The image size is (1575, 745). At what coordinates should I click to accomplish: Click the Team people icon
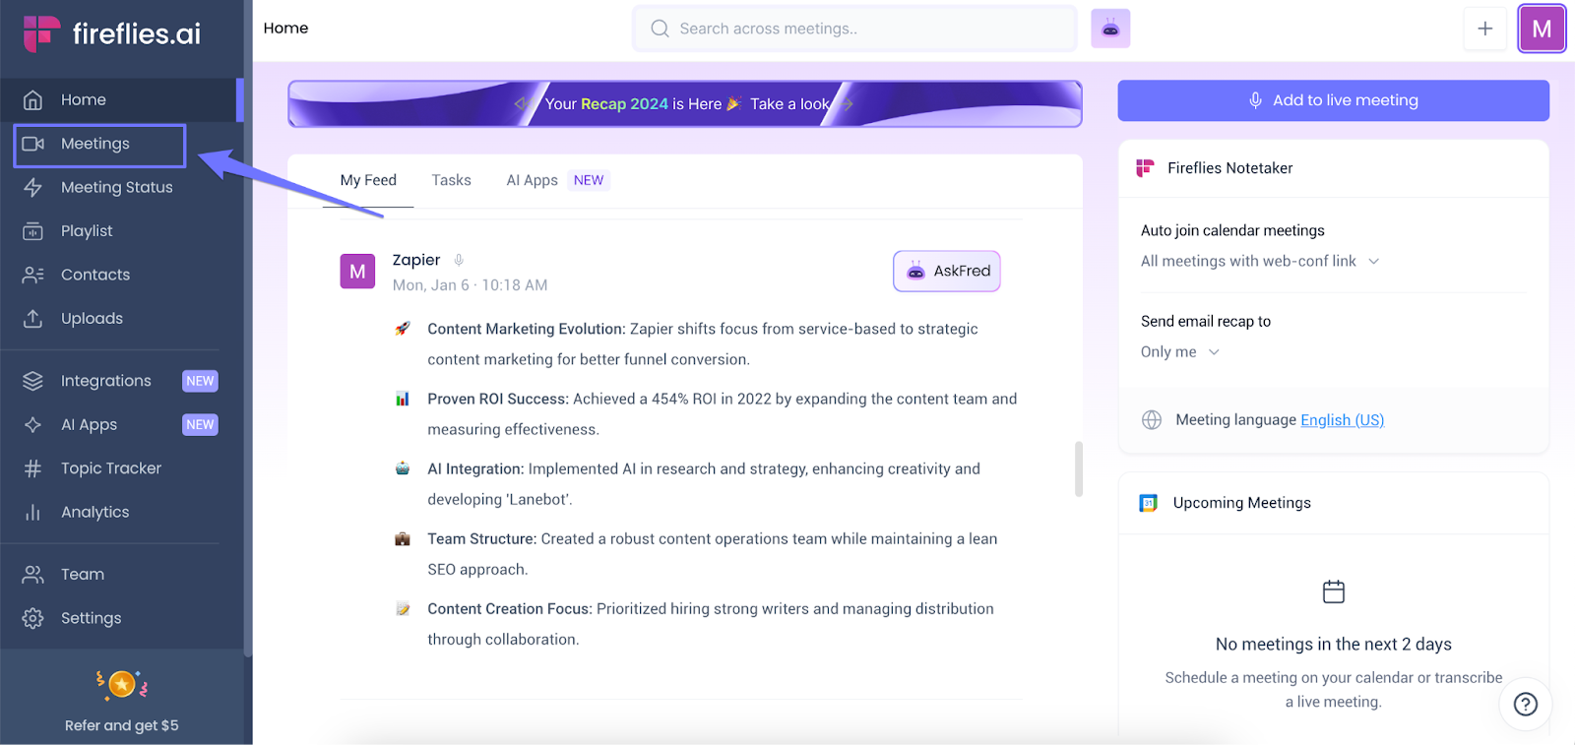(x=32, y=575)
